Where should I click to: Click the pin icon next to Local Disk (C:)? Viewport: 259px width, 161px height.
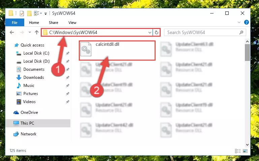click(68, 53)
